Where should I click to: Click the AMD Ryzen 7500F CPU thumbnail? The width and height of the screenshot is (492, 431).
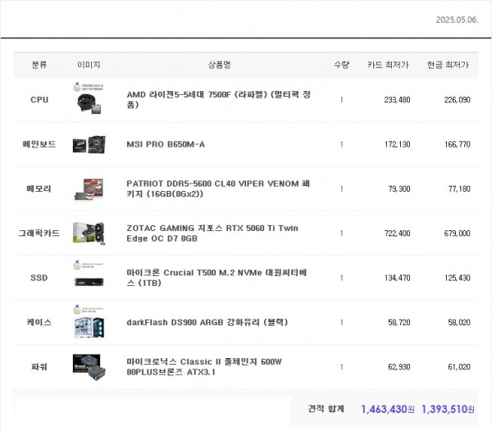tap(89, 99)
